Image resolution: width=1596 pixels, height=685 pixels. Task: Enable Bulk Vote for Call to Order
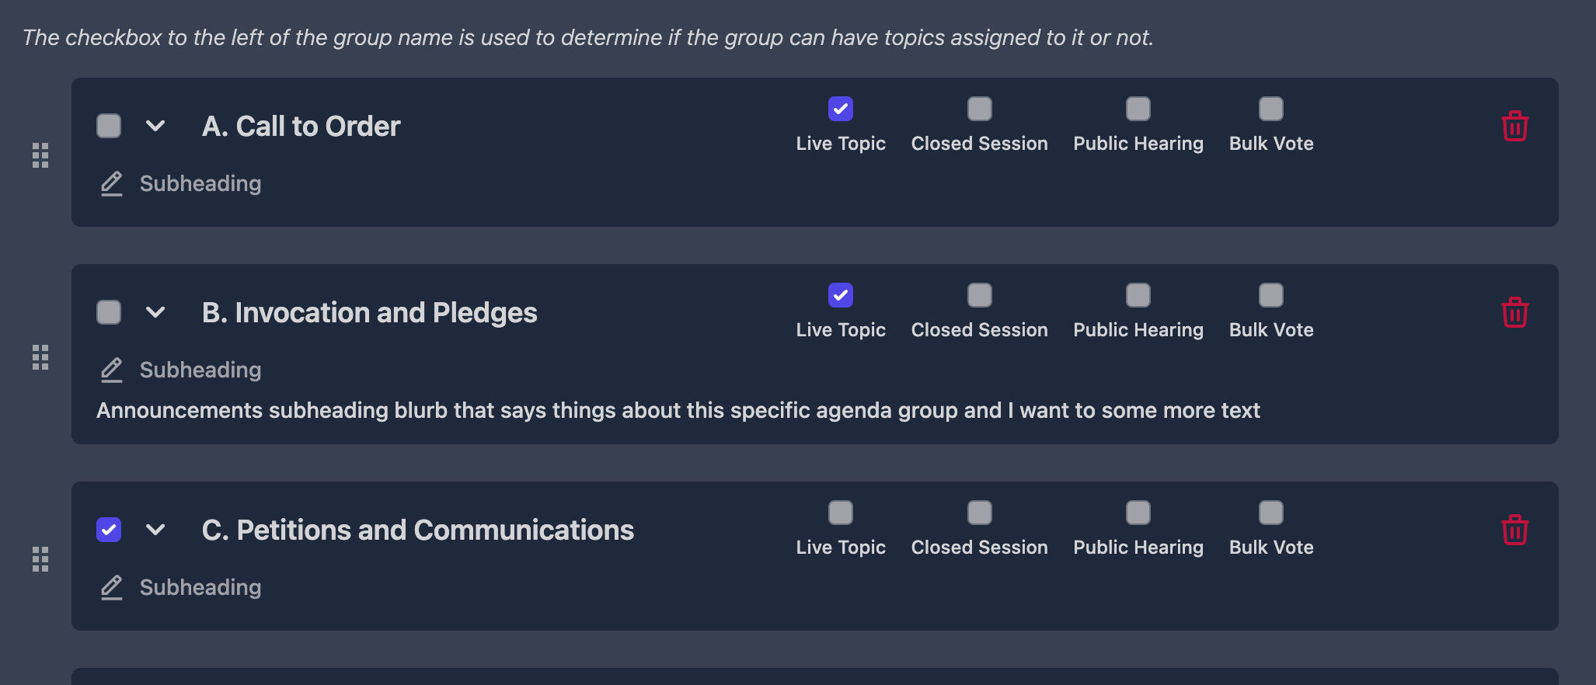point(1271,109)
